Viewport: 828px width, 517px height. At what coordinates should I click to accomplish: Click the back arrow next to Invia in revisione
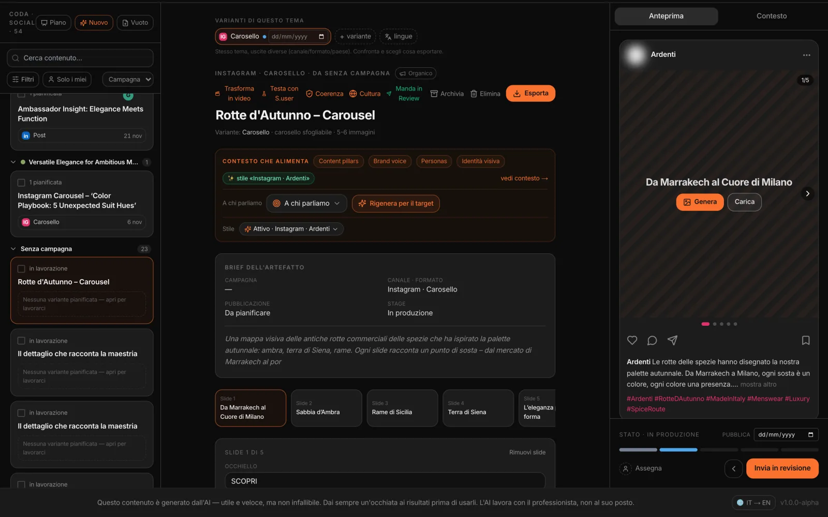pyautogui.click(x=733, y=468)
